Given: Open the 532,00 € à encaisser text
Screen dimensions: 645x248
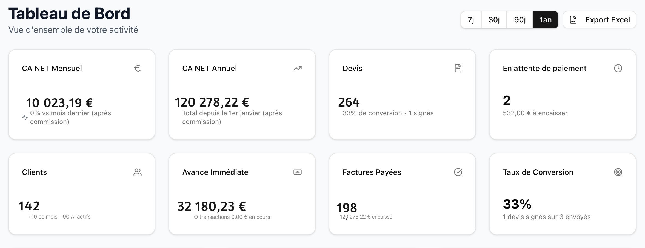Looking at the screenshot, I should 535,113.
